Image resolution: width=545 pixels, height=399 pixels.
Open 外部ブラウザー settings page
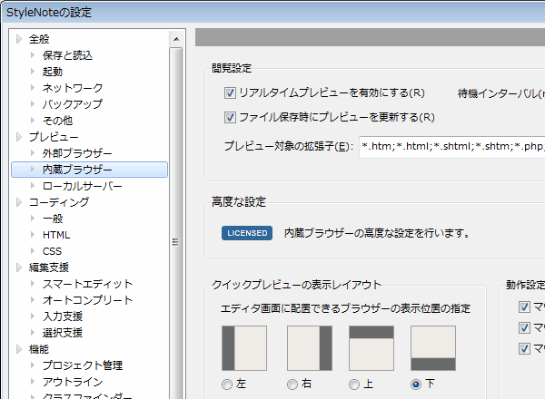pyautogui.click(x=77, y=153)
